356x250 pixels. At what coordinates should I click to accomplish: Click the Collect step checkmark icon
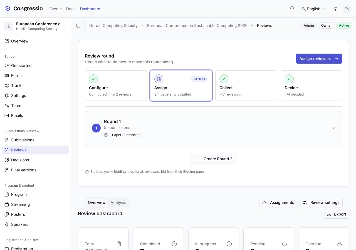pyautogui.click(x=224, y=79)
